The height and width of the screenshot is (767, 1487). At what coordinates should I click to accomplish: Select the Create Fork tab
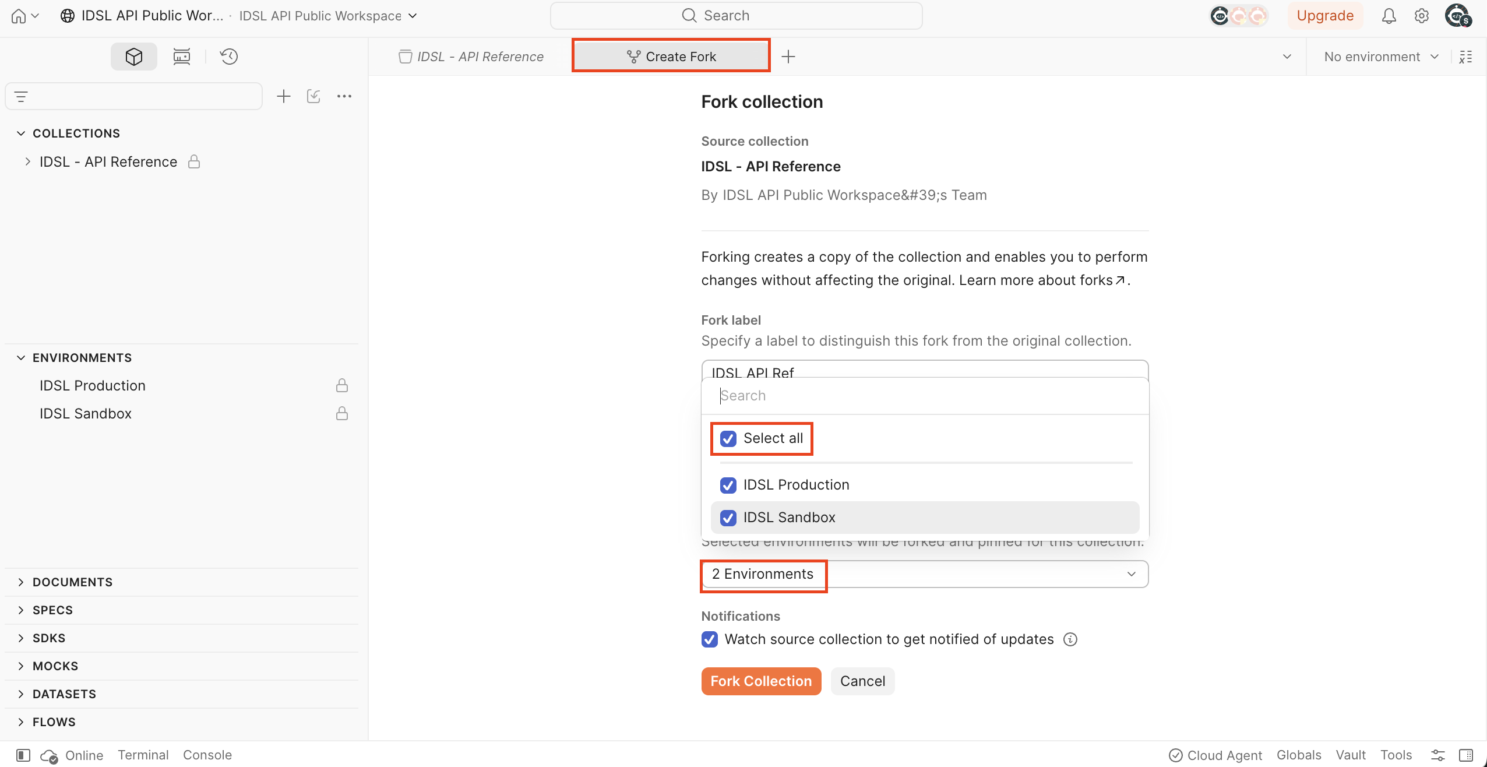click(x=671, y=57)
